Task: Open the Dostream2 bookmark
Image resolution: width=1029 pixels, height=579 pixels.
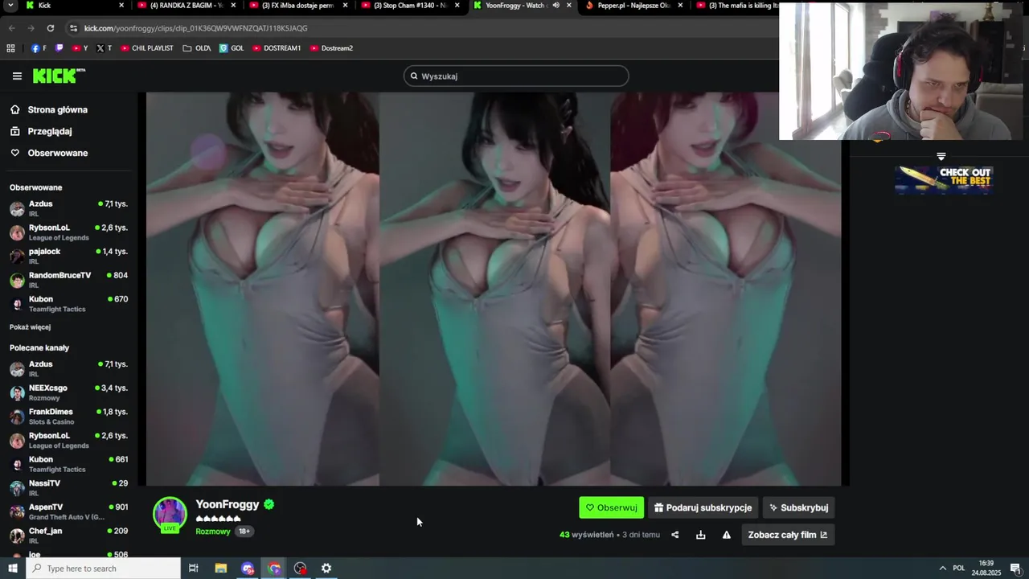Action: pyautogui.click(x=331, y=48)
